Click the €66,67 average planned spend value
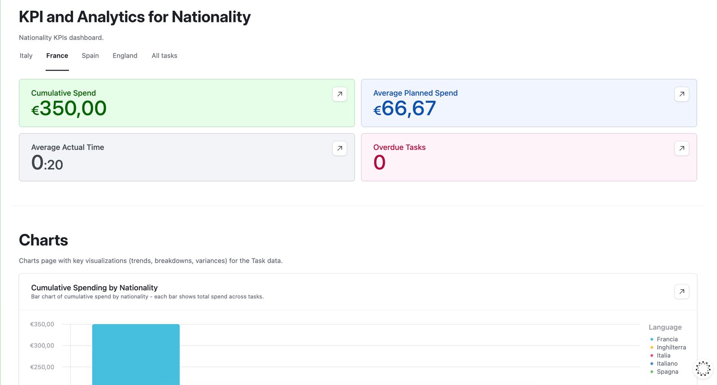Viewport: 717px width, 385px height. click(x=404, y=109)
